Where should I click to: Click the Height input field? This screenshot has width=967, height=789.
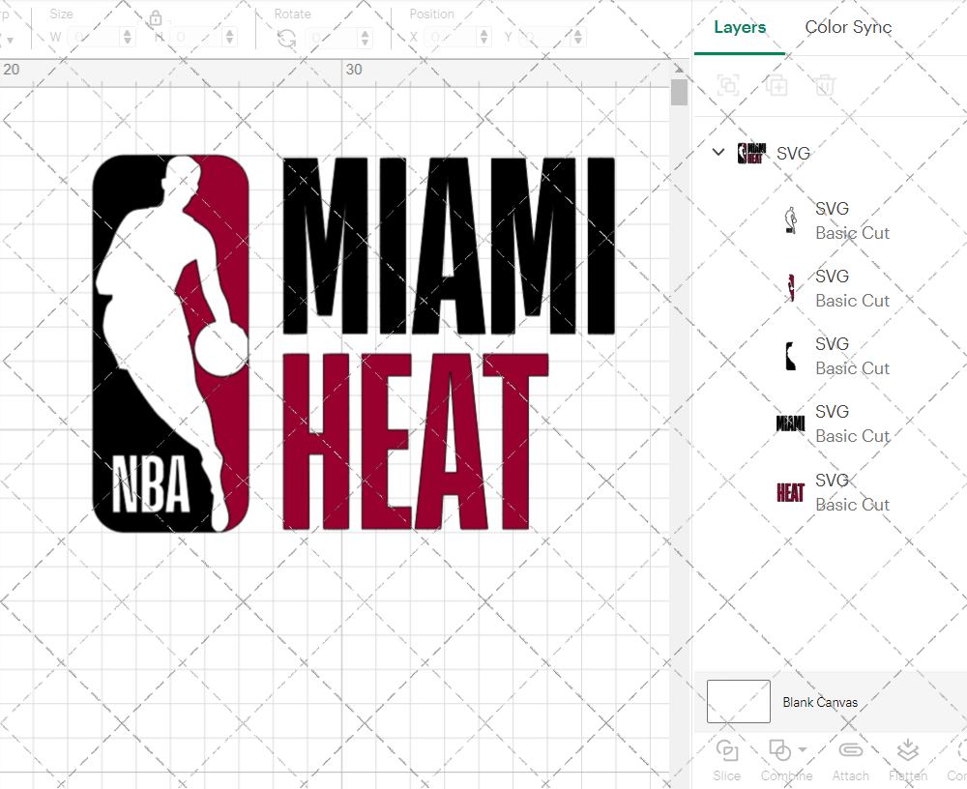[195, 38]
